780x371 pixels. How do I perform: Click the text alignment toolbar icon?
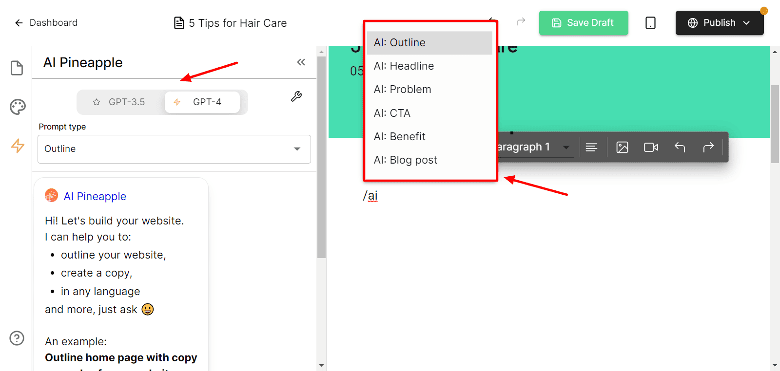[591, 147]
